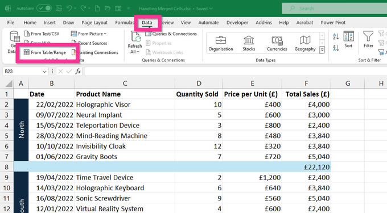Click Data Types gallery scroll-down arrow
The height and width of the screenshot is (213, 387).
pos(322,43)
